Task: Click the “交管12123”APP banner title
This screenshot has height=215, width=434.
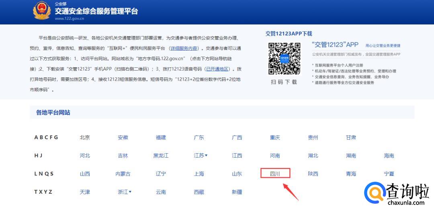Action: point(335,45)
